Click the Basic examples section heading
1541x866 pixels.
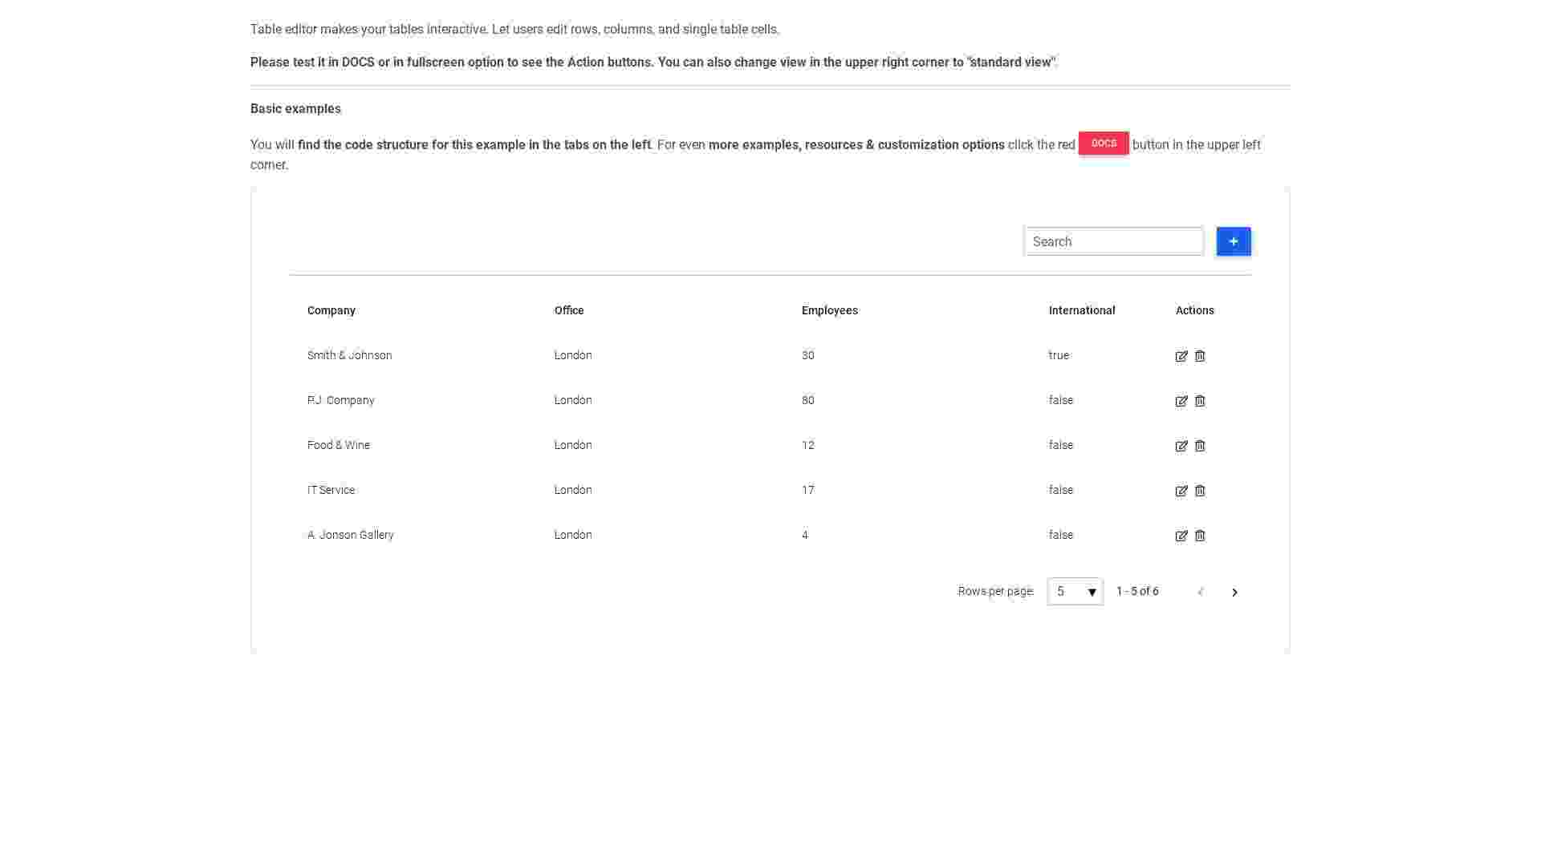(x=295, y=108)
